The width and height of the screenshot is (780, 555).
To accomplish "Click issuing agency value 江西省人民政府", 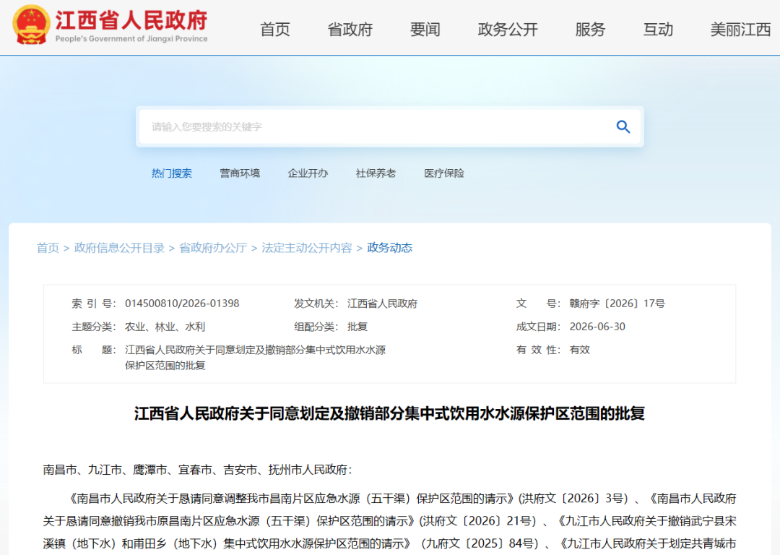I will pos(382,304).
